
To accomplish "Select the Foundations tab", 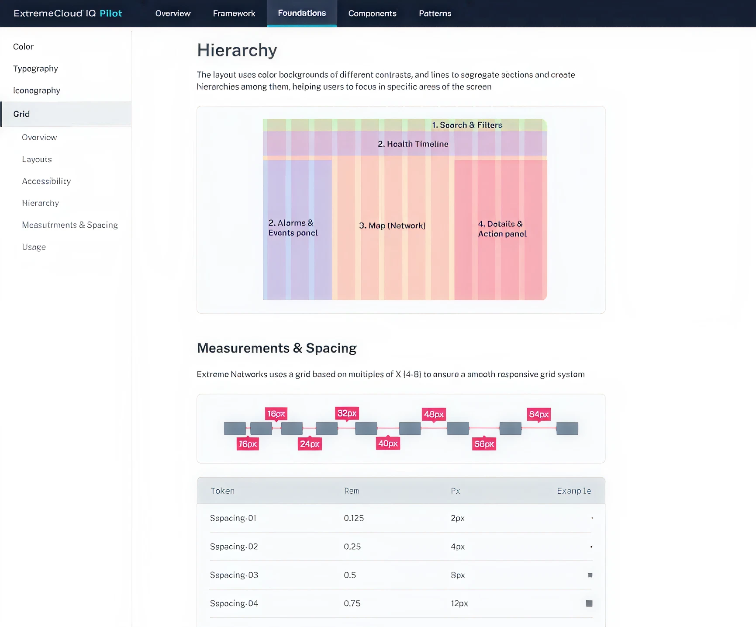I will [302, 13].
